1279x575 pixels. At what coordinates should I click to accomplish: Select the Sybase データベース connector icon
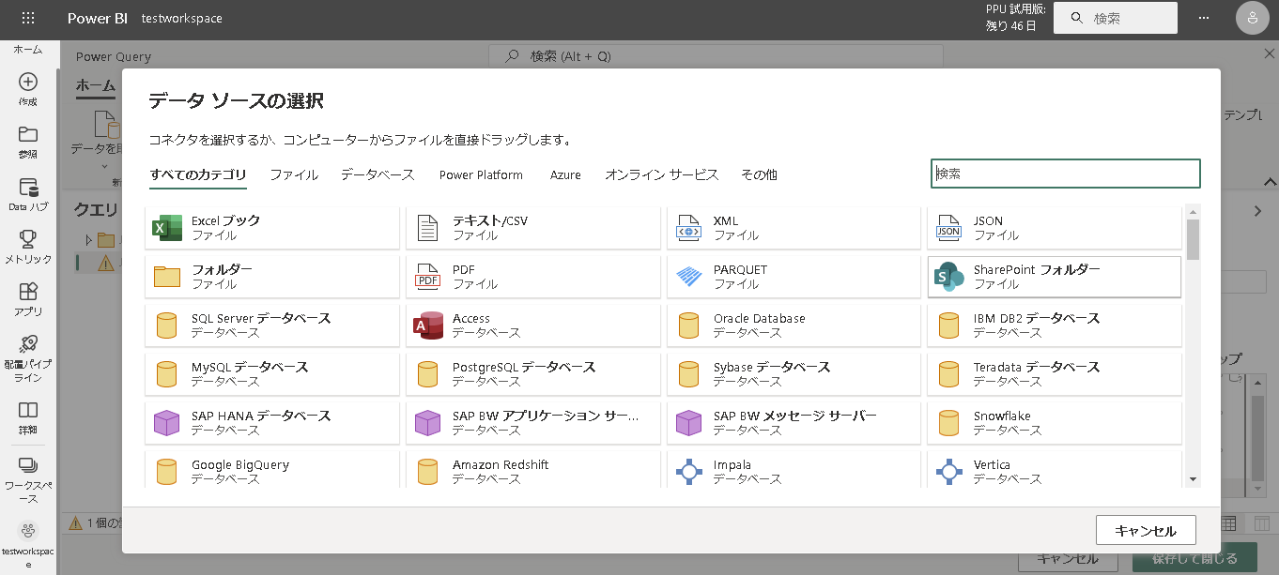click(x=688, y=374)
